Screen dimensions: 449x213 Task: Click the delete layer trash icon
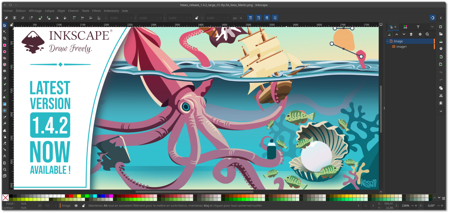[x=411, y=34]
